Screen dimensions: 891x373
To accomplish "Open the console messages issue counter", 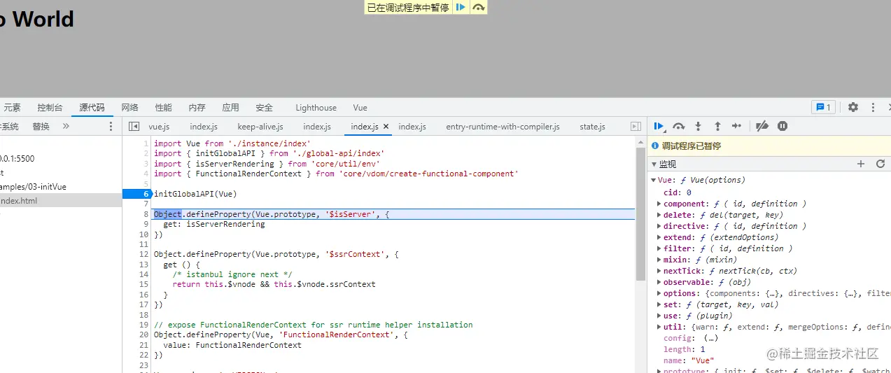I will tap(823, 107).
